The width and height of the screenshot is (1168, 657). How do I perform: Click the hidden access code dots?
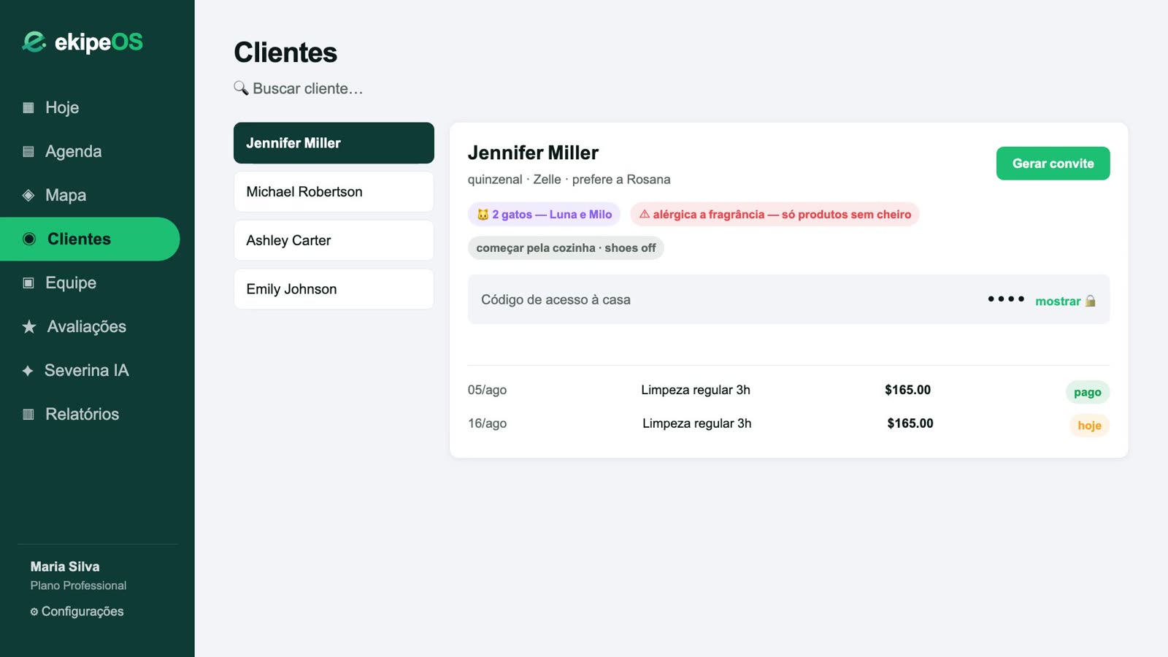(1006, 299)
